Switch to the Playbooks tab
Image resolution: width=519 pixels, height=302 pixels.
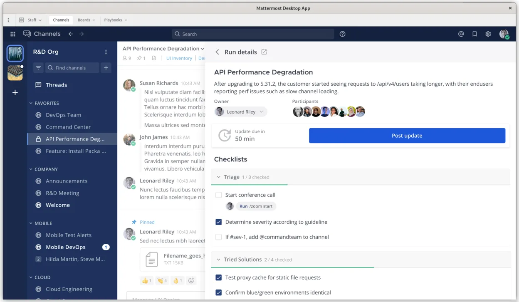pyautogui.click(x=113, y=20)
